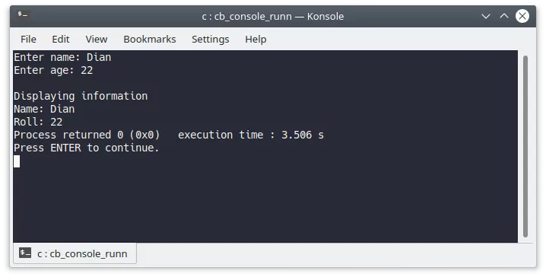Click the window title text cb_console_runn — Konsole

tap(273, 17)
